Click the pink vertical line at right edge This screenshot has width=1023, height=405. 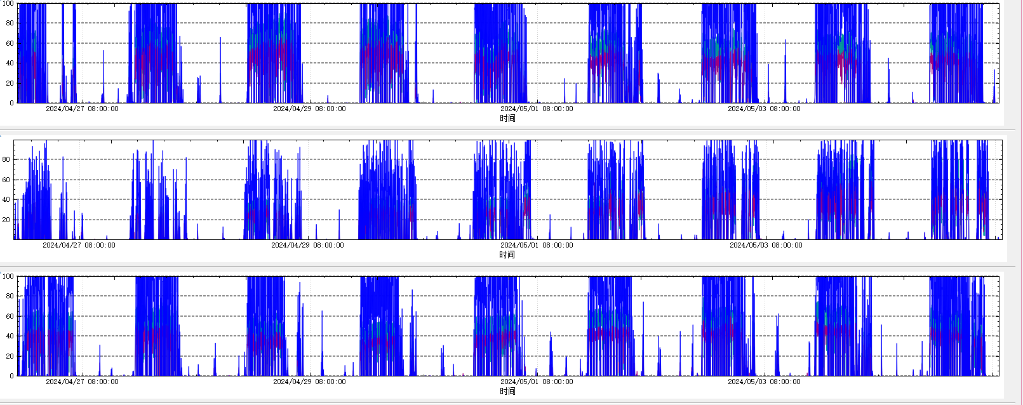[x=1020, y=190]
